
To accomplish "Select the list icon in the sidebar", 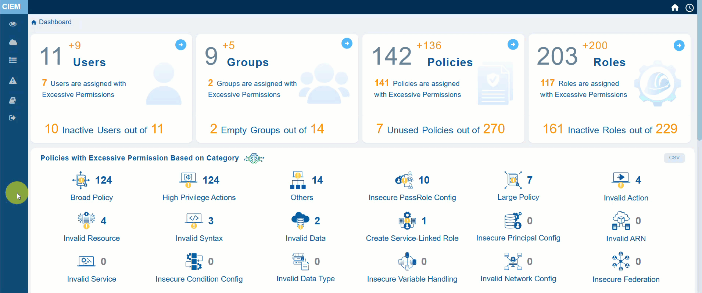I will tap(13, 60).
